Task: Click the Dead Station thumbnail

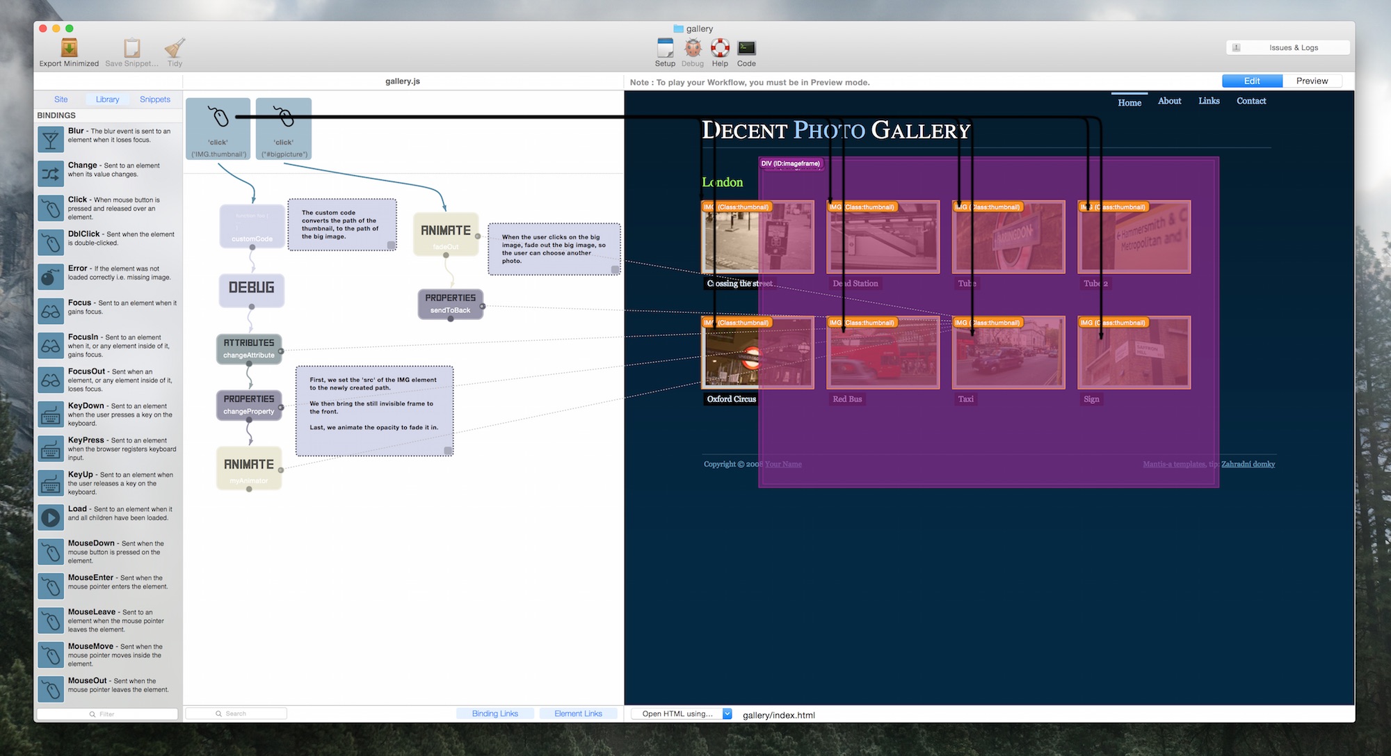Action: pyautogui.click(x=883, y=237)
